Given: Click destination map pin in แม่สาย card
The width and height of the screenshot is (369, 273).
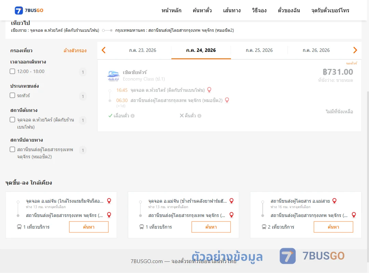Looking at the screenshot, I should coord(354,215).
